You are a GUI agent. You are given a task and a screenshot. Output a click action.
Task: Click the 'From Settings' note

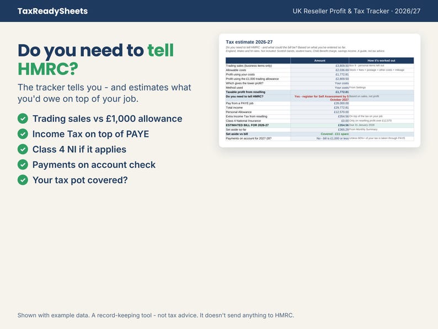[357, 87]
